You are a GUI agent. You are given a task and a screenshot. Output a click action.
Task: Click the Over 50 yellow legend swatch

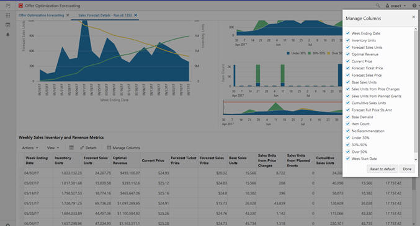pyautogui.click(x=329, y=53)
